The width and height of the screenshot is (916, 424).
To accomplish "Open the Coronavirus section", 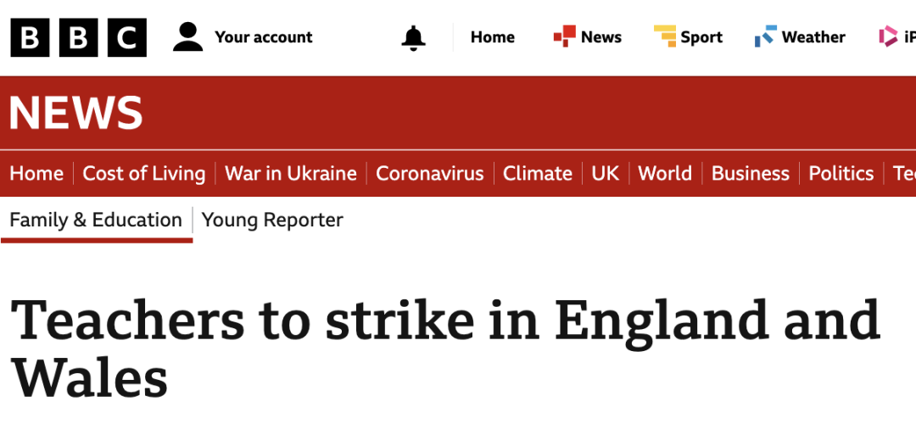I will 429,174.
